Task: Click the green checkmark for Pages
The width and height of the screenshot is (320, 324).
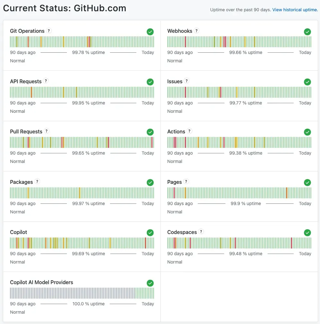Action: click(x=307, y=183)
